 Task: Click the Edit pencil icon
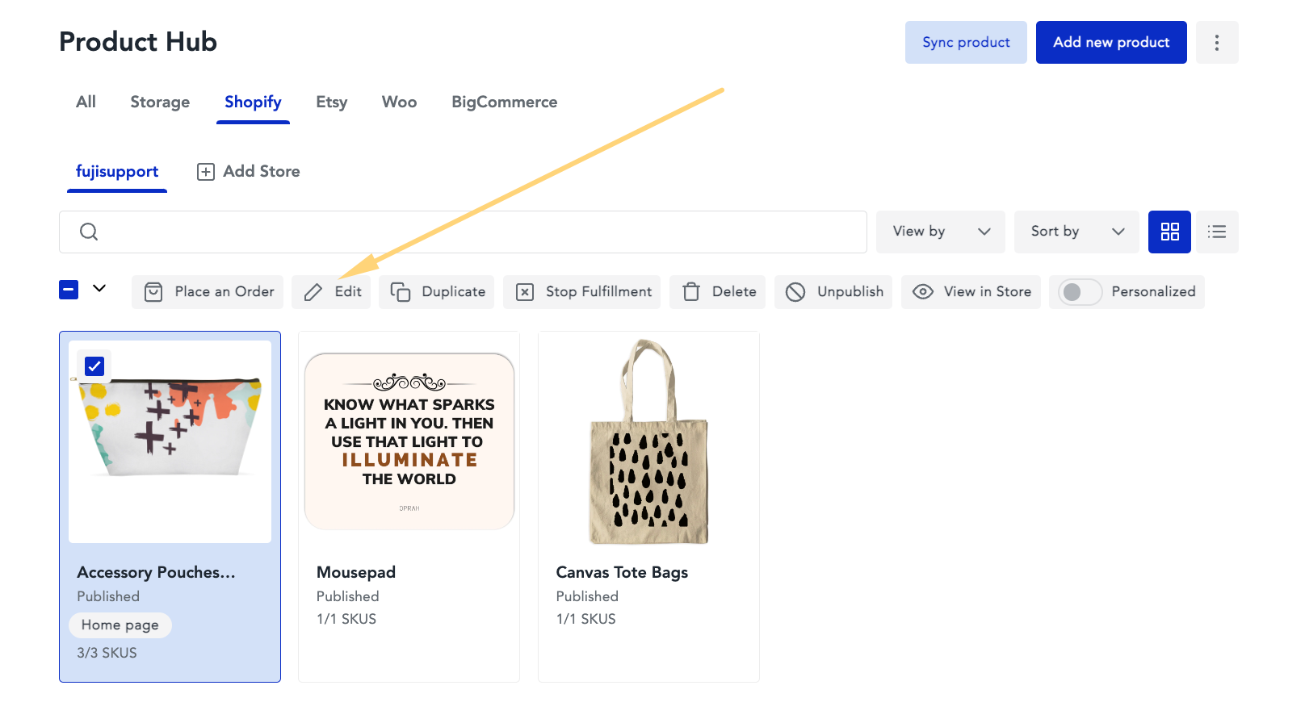[313, 292]
